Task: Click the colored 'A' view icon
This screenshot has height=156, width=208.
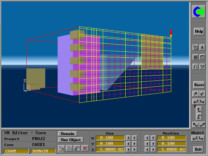Action: coord(195,66)
